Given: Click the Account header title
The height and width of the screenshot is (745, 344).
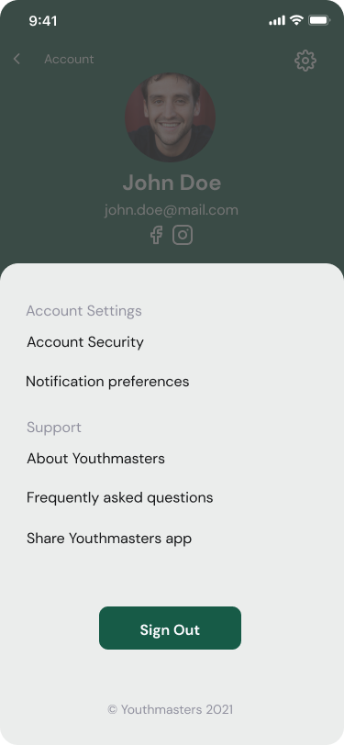Looking at the screenshot, I should (69, 59).
